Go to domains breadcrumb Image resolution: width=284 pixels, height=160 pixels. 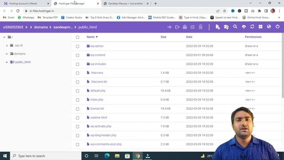(x=41, y=27)
